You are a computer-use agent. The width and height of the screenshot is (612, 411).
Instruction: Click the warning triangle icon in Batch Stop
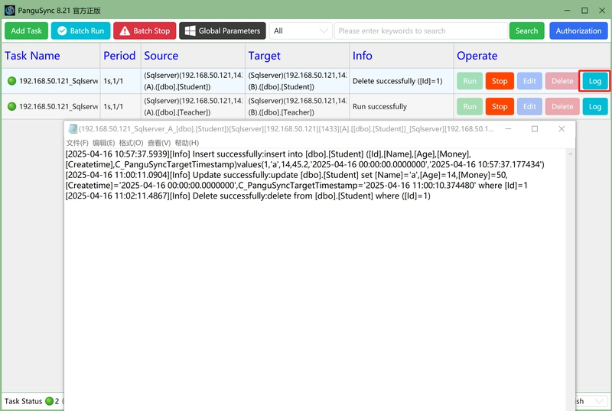coord(125,31)
